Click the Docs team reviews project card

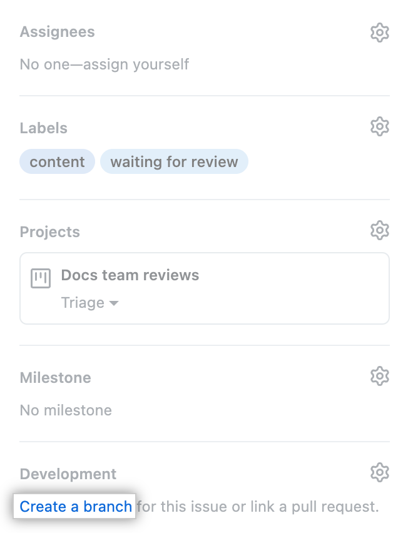[205, 288]
